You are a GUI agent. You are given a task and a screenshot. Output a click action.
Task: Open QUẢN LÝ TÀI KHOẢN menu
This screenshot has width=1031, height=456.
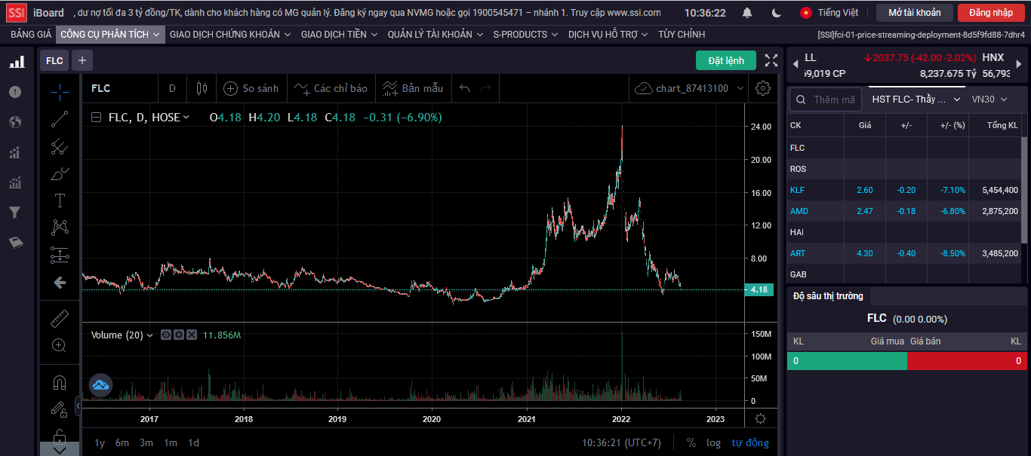click(435, 35)
